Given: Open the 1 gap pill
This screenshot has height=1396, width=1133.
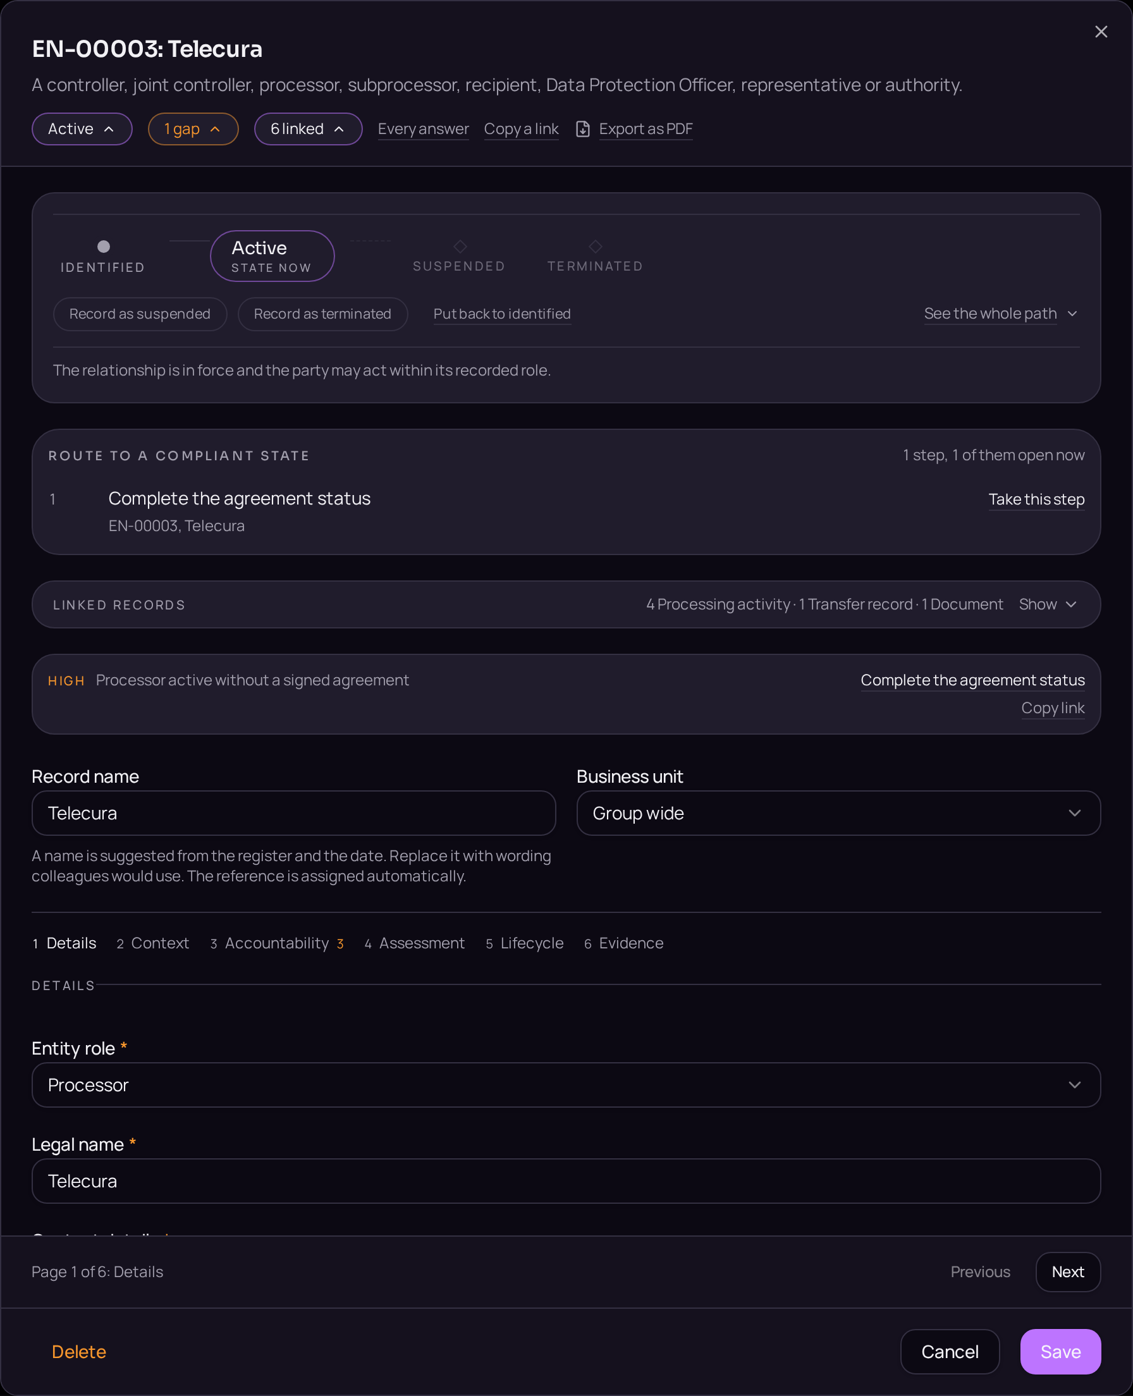Looking at the screenshot, I should 193,129.
